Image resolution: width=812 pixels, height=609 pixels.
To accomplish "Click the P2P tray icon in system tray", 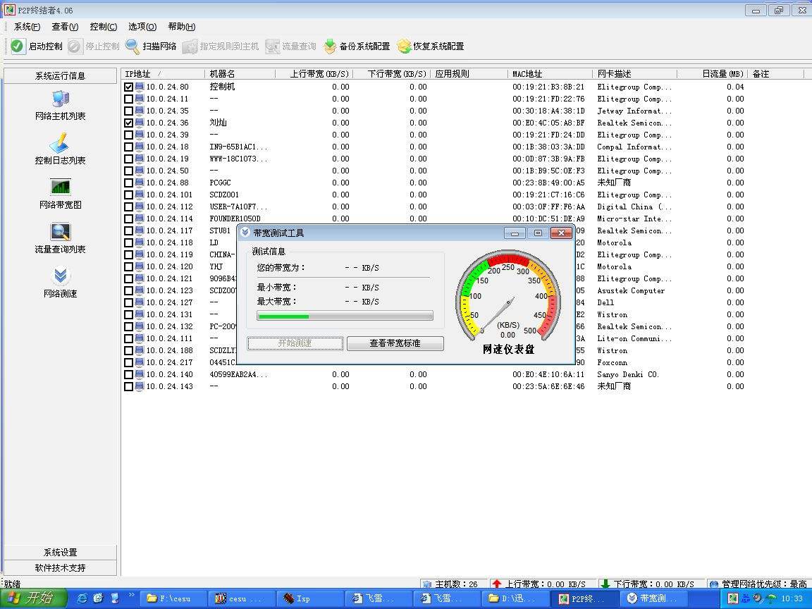I will coord(733,598).
